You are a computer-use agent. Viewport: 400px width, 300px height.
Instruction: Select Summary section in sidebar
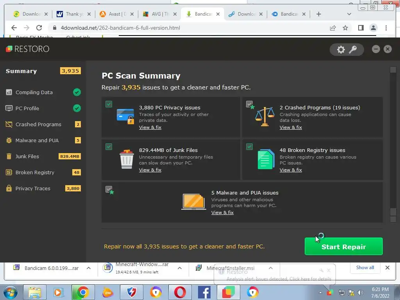click(x=43, y=71)
